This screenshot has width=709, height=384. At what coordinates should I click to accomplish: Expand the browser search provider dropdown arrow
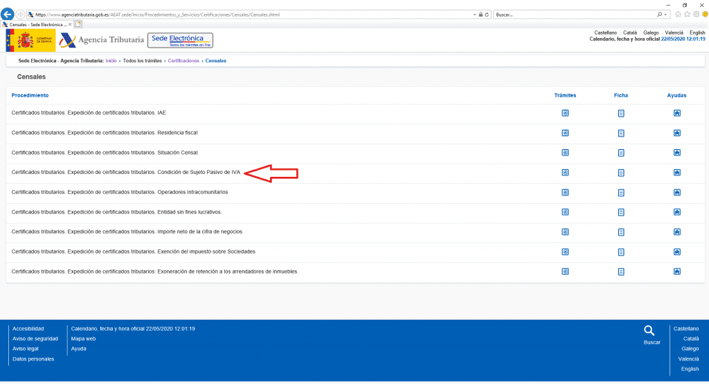pyautogui.click(x=666, y=15)
